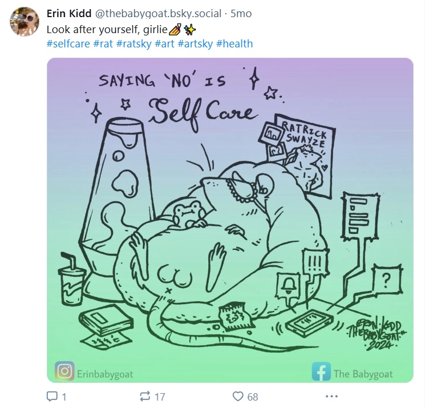Image resolution: width=425 pixels, height=408 pixels.
Task: Click the like count of 68
Action: [253, 397]
